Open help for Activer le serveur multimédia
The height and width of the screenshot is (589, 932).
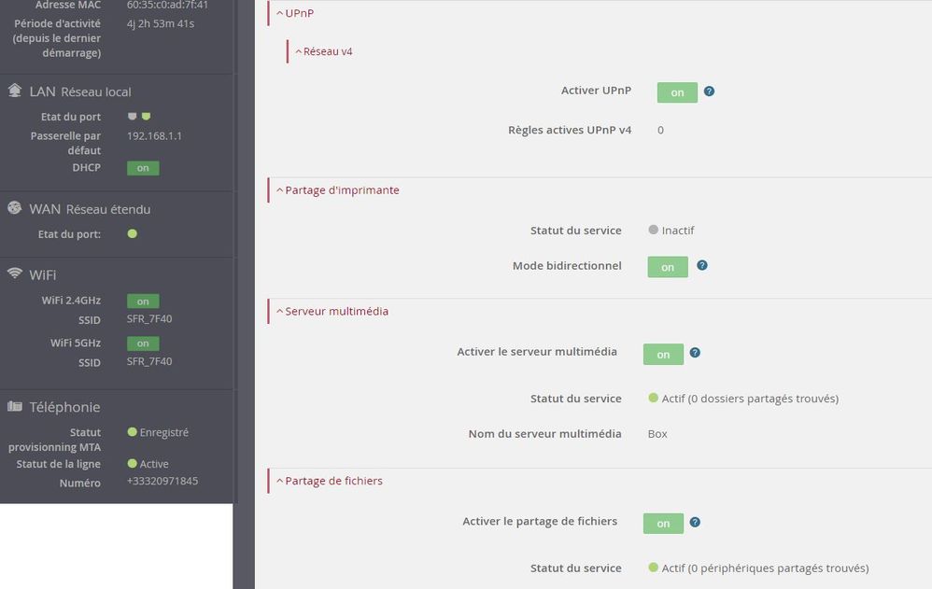[695, 354]
